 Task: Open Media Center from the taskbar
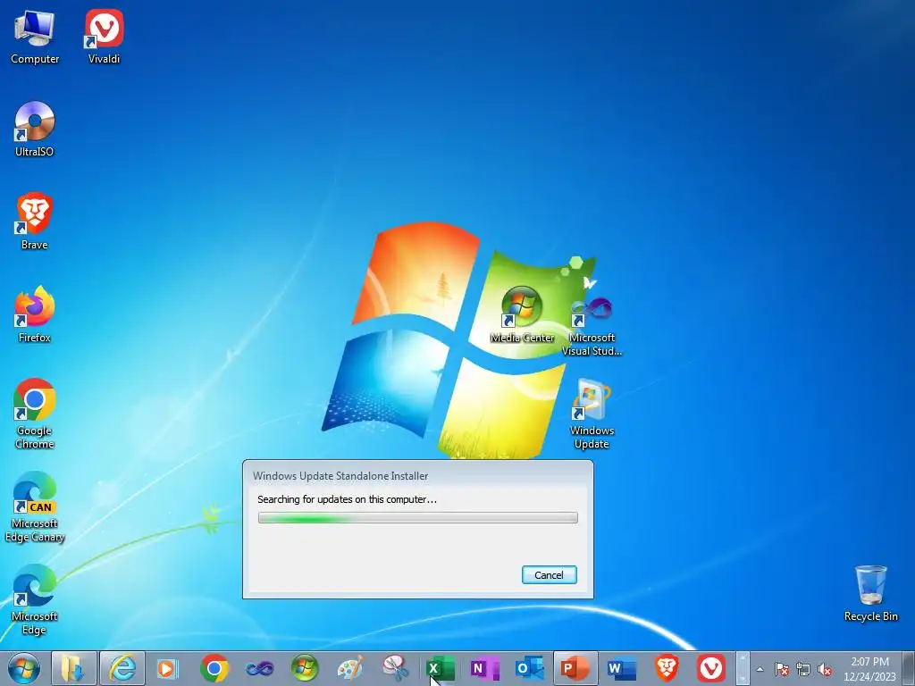pyautogui.click(x=305, y=668)
